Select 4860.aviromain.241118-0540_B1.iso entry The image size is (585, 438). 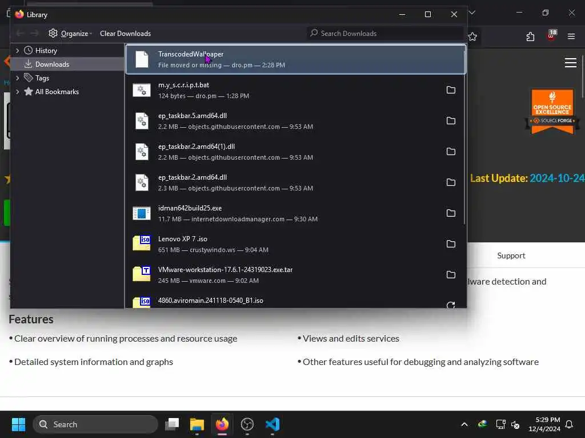(x=210, y=301)
